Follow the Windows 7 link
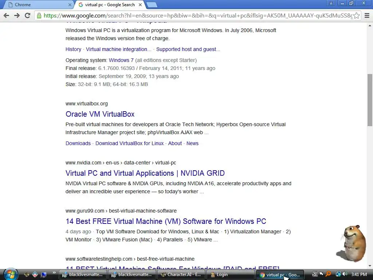373x280 pixels. pyautogui.click(x=121, y=60)
